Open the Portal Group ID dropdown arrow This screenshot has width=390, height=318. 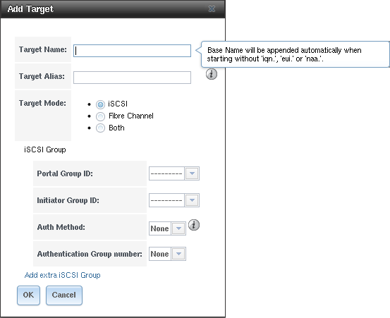pyautogui.click(x=192, y=173)
